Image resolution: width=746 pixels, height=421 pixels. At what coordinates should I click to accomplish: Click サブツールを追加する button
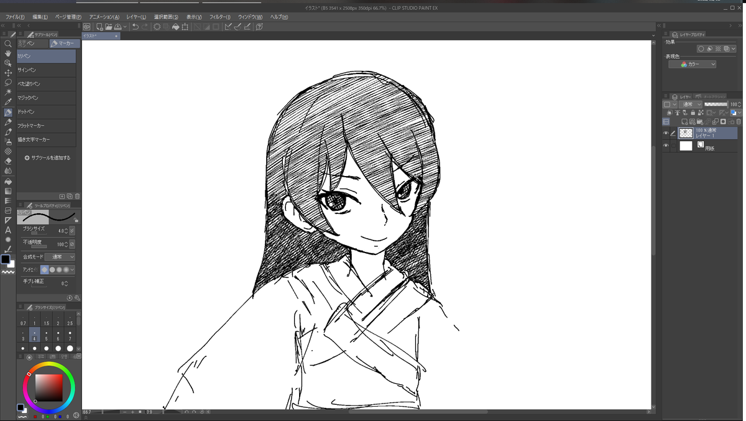[47, 158]
